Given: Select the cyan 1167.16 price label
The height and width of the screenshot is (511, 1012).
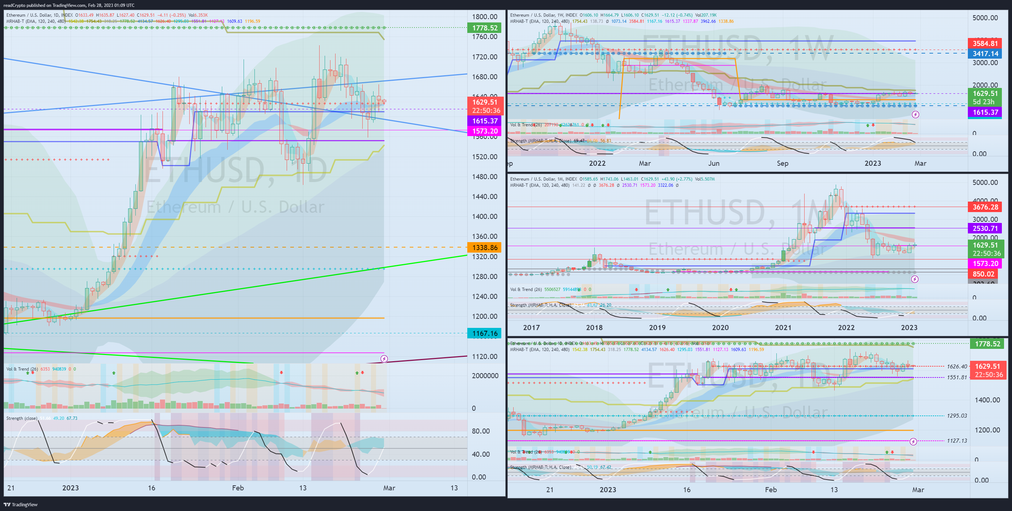Looking at the screenshot, I should (x=484, y=333).
